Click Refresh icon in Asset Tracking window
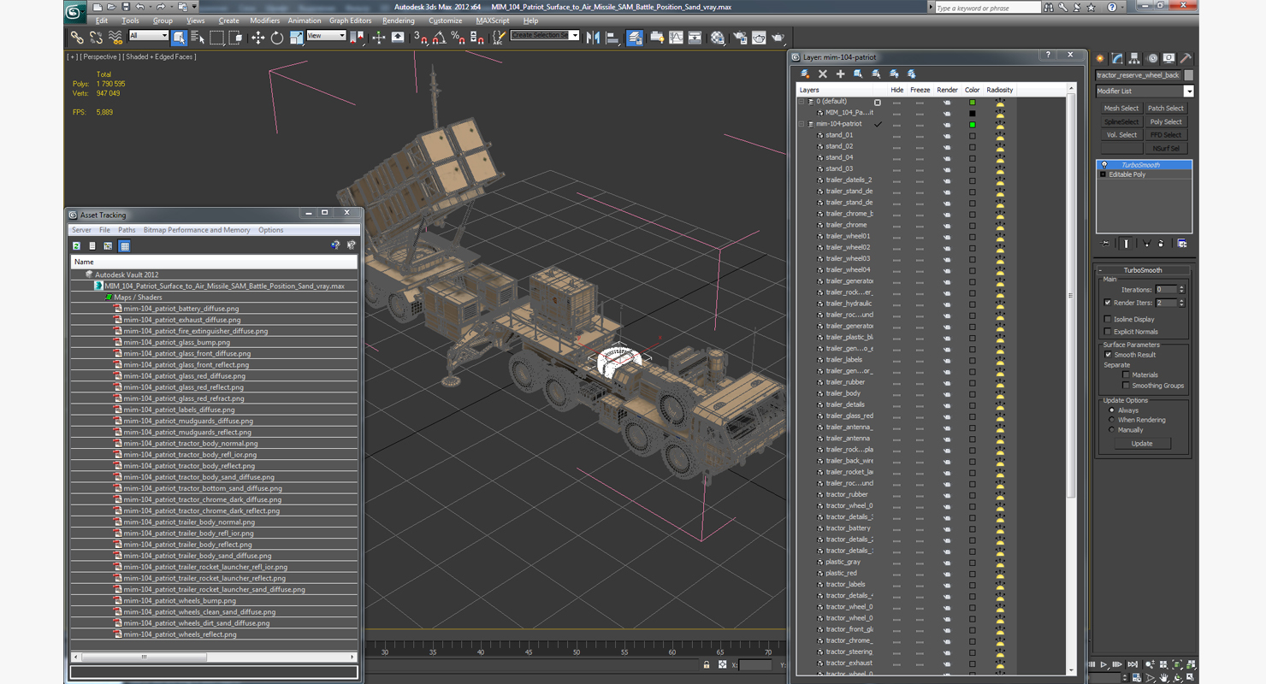Image resolution: width=1266 pixels, height=684 pixels. [76, 245]
